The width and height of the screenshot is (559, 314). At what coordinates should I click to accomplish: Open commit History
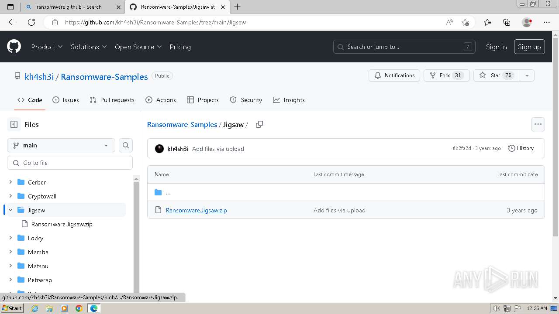point(521,148)
